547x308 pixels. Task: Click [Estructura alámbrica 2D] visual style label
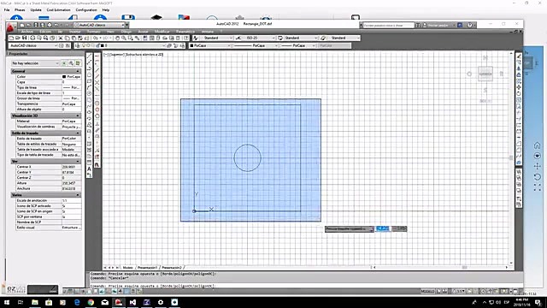pos(144,55)
